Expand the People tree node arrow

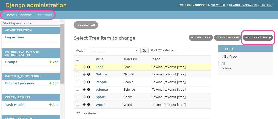coord(89,82)
